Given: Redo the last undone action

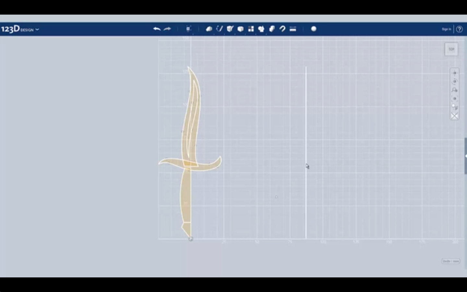Looking at the screenshot, I should 167,29.
